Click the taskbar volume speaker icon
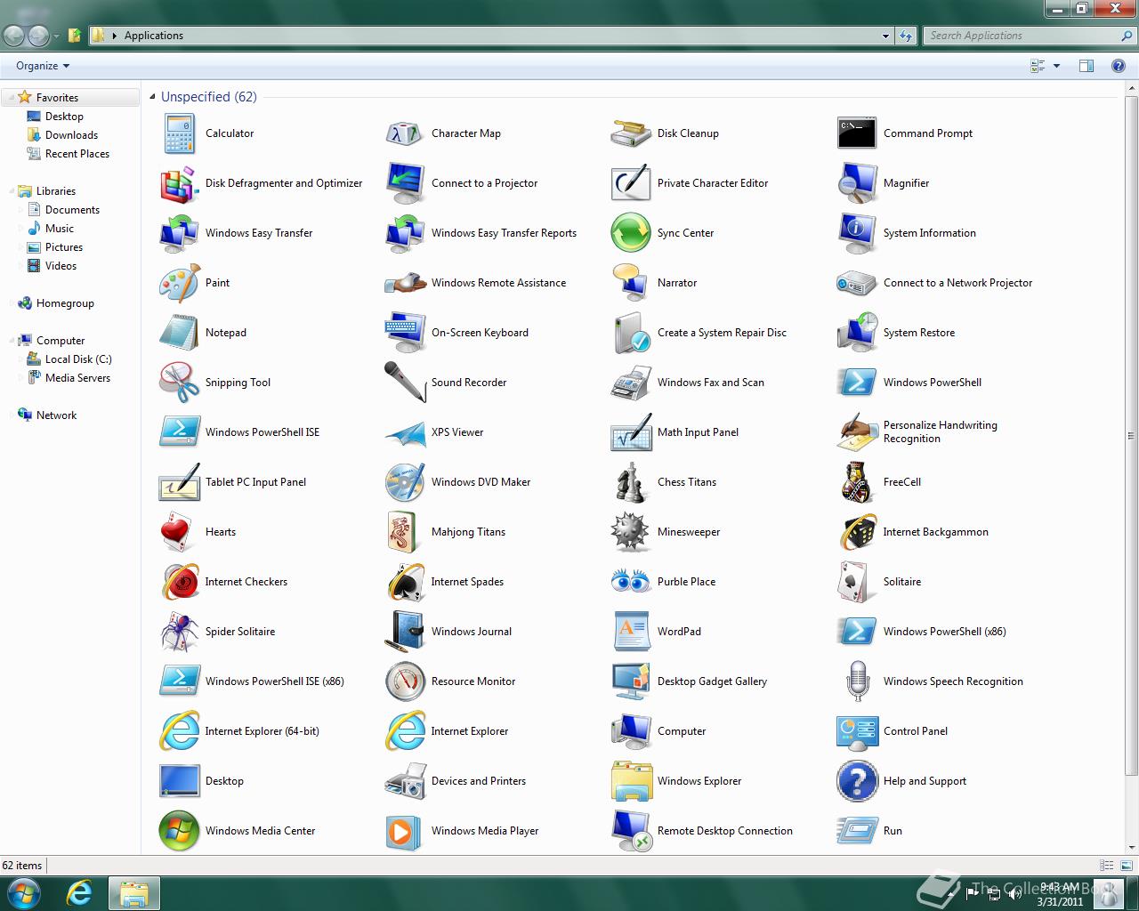The image size is (1139, 911). 1014,894
